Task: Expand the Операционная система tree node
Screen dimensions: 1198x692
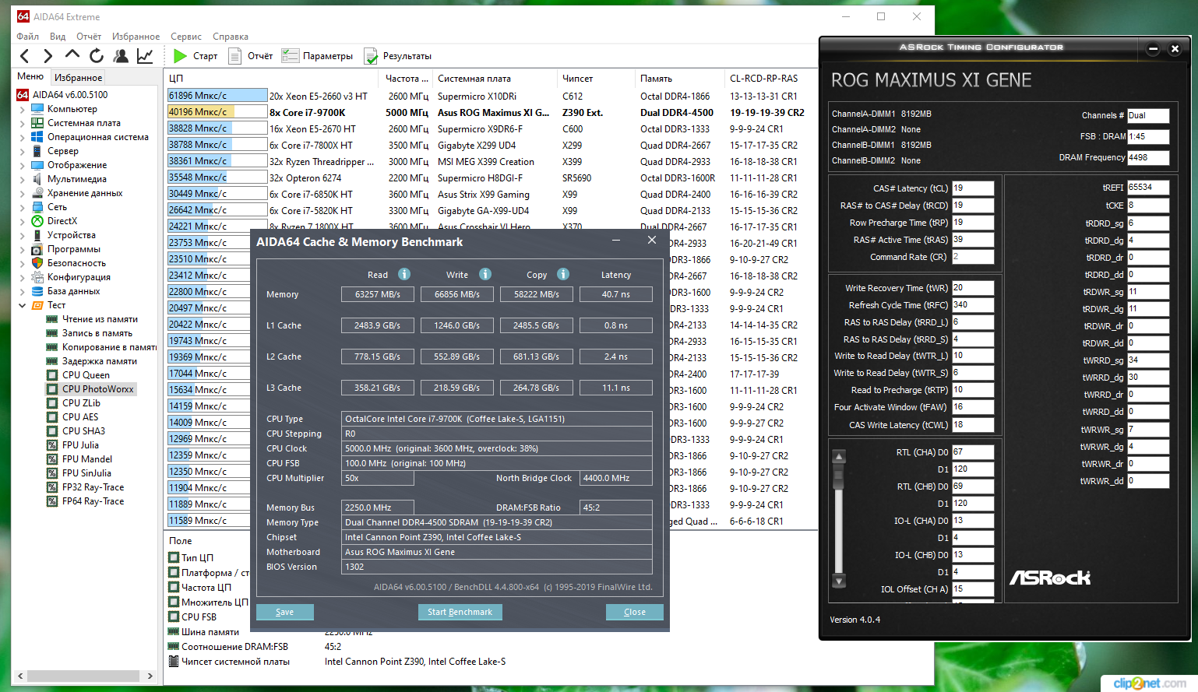Action: pyautogui.click(x=22, y=137)
